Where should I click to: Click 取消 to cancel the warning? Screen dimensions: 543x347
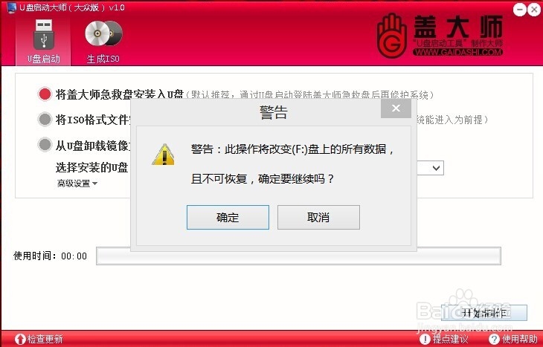[x=318, y=217]
